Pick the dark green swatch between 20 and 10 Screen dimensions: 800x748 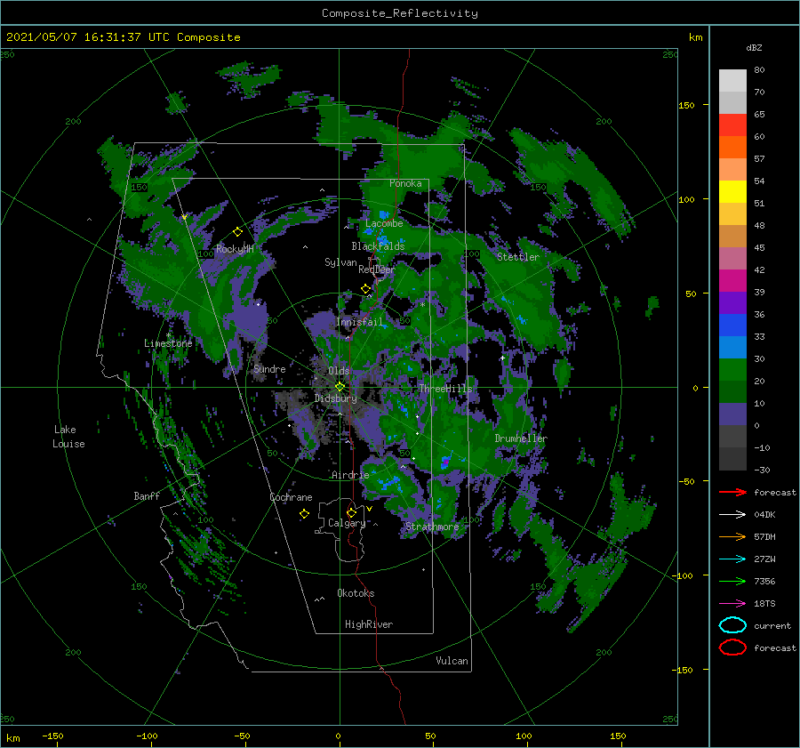click(x=732, y=391)
